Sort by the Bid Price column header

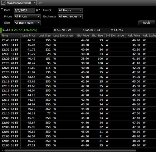83,35
